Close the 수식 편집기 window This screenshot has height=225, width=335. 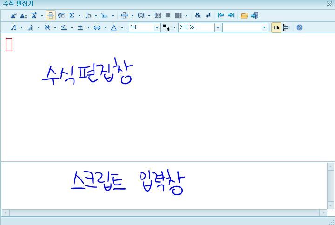(330, 4)
